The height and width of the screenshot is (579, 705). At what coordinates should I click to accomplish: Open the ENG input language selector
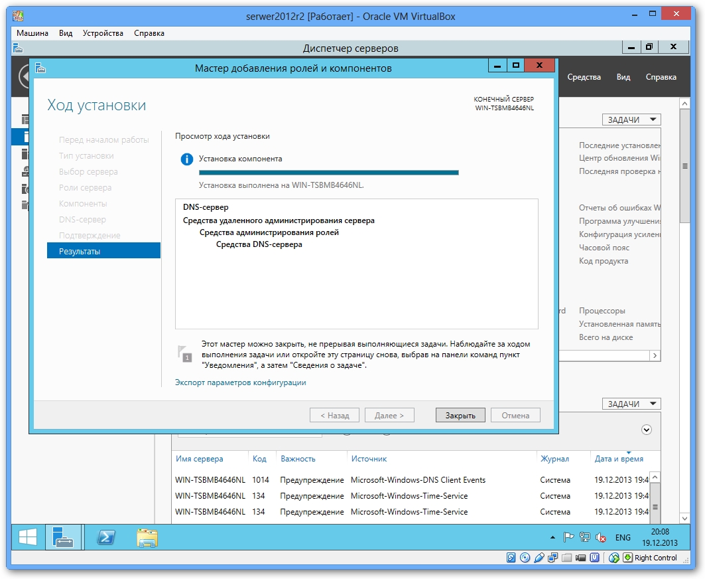pyautogui.click(x=623, y=538)
